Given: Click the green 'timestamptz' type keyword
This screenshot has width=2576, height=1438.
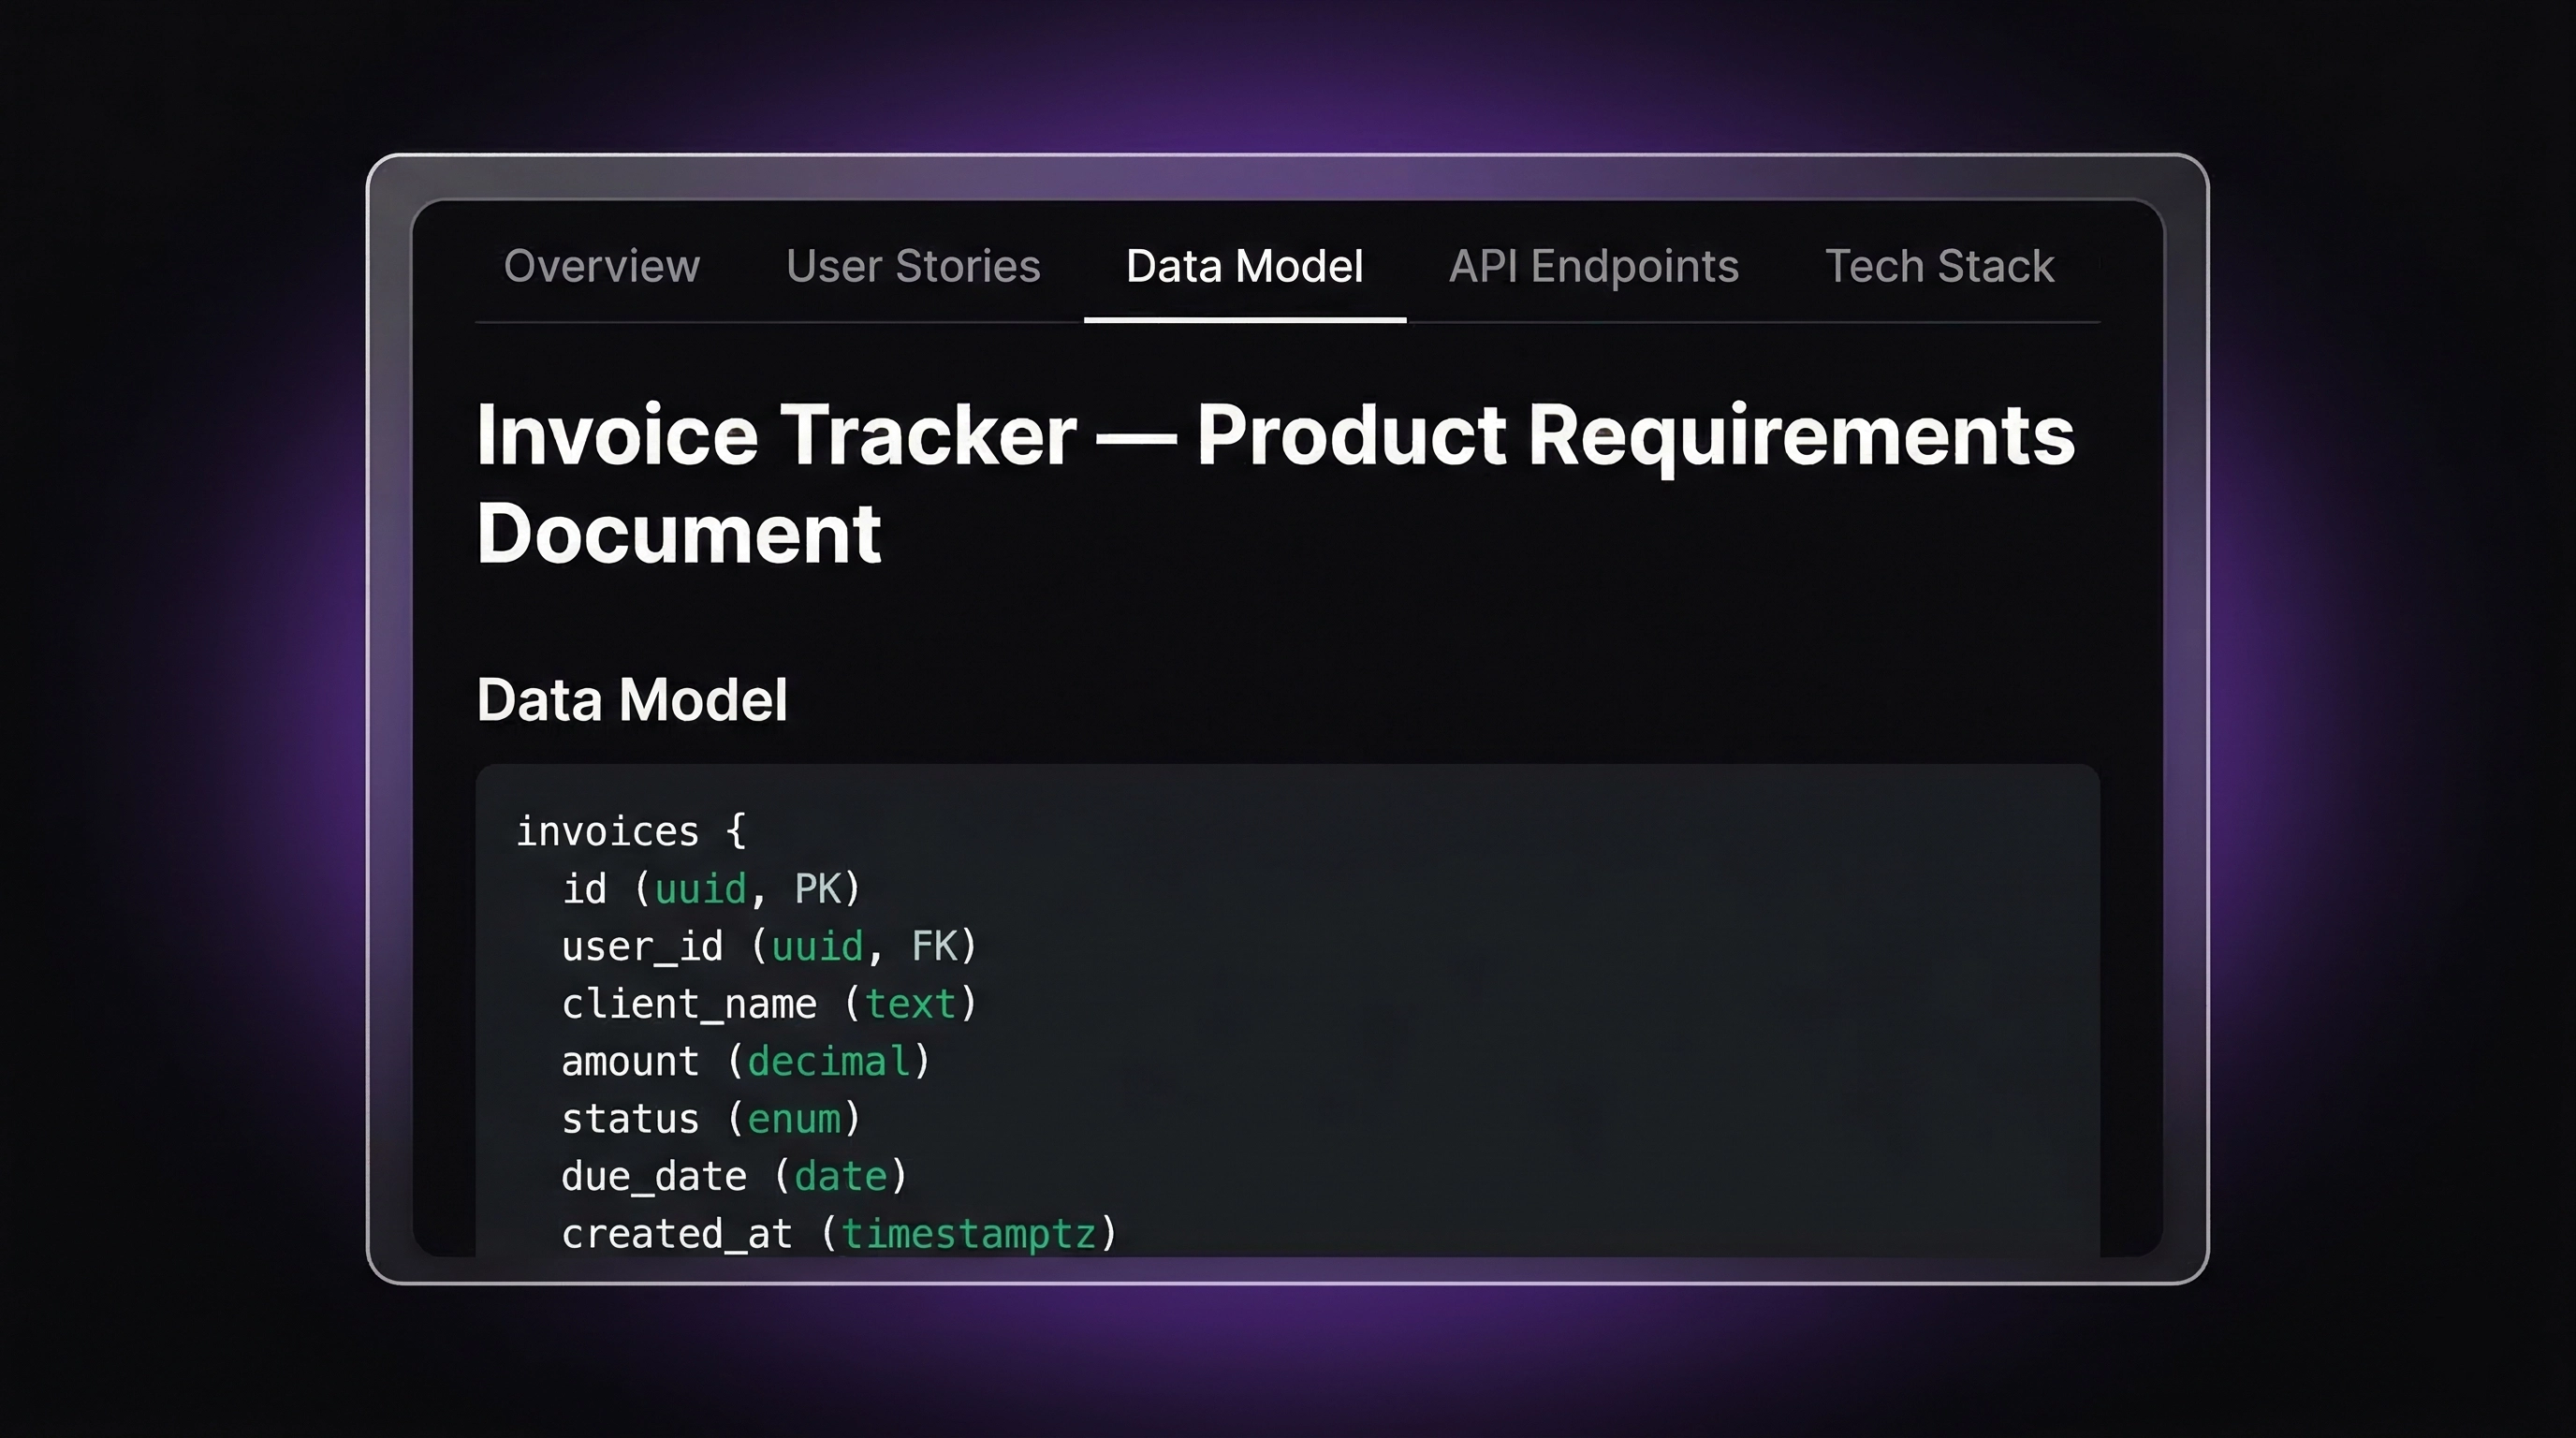Looking at the screenshot, I should (x=968, y=1234).
